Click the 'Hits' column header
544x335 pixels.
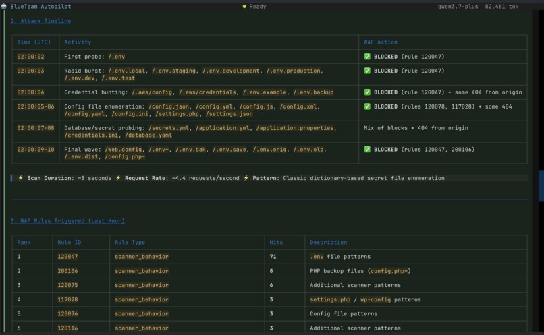click(x=276, y=242)
